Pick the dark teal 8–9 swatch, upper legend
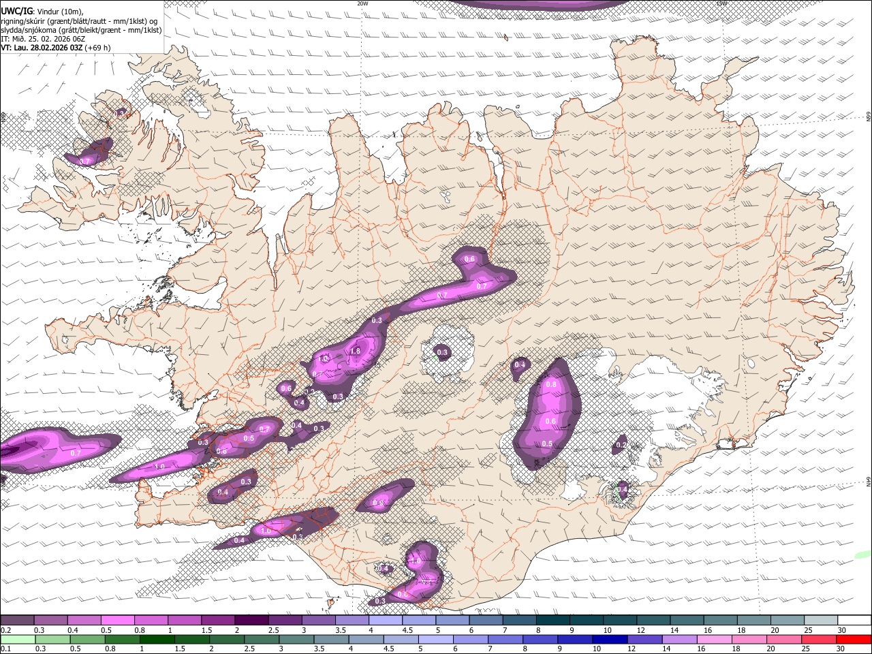This screenshot has height=654, width=872. 552,621
